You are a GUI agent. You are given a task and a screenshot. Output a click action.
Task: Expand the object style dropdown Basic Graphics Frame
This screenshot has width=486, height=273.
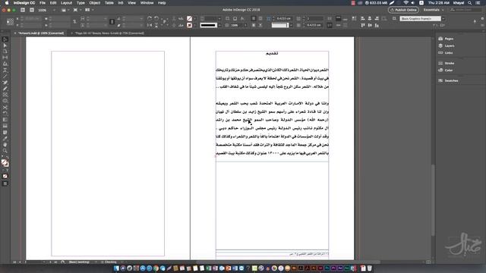[x=443, y=18]
